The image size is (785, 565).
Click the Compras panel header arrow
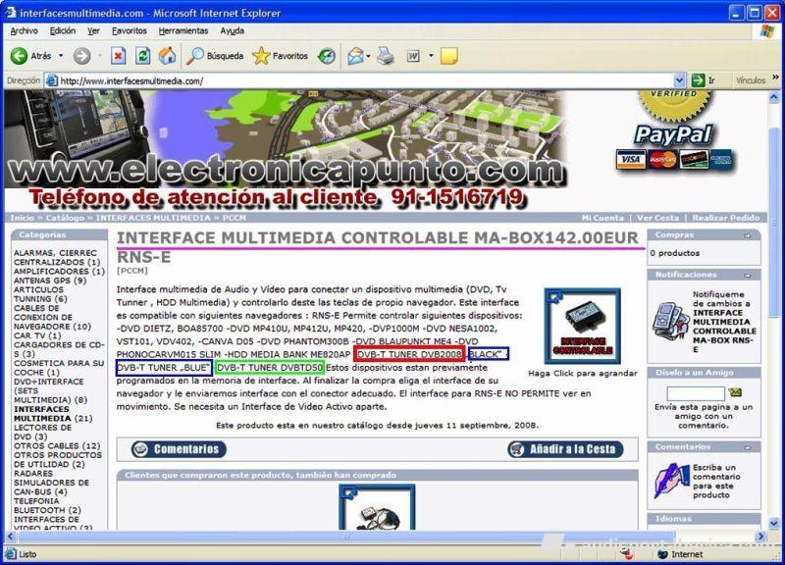pos(747,235)
